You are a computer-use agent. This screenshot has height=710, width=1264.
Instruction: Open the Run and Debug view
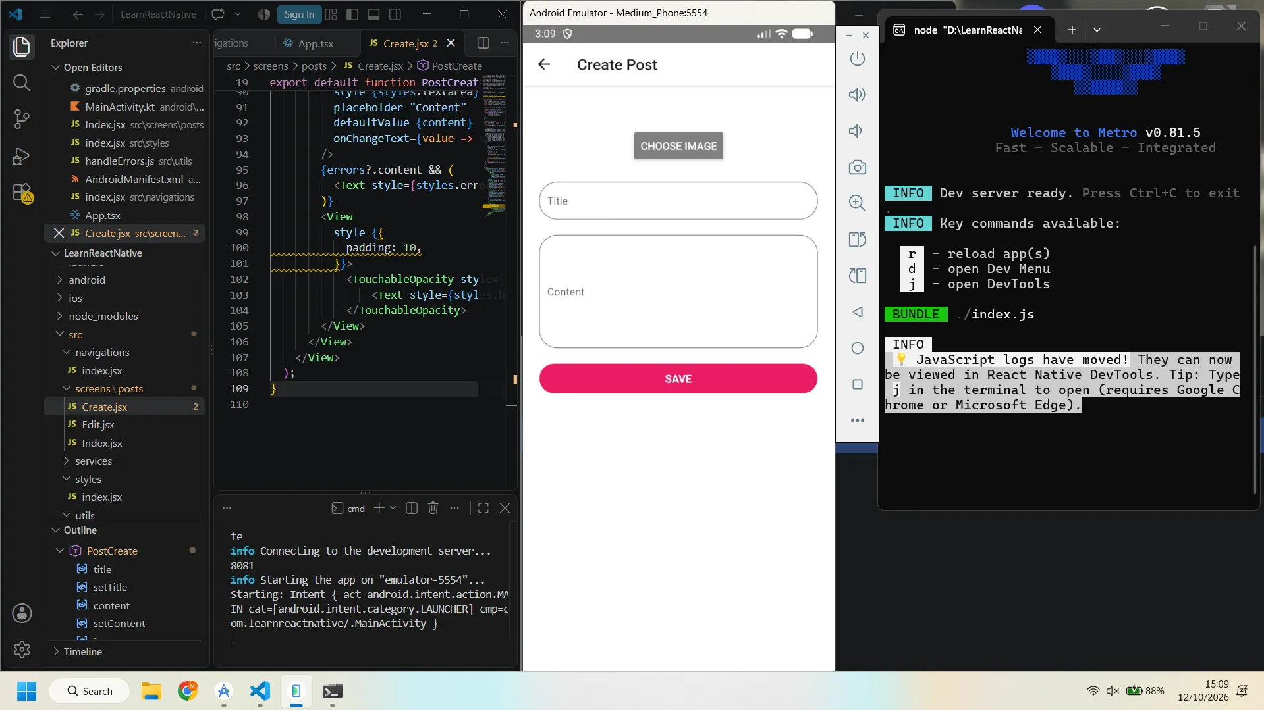pyautogui.click(x=22, y=156)
